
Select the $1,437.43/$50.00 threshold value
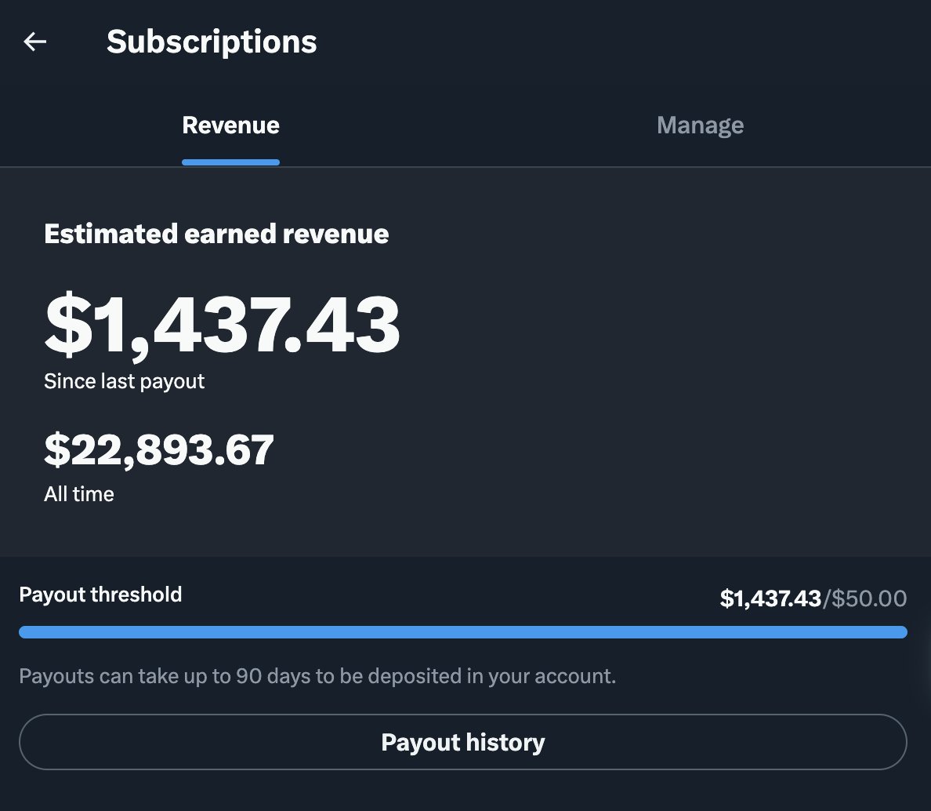[x=813, y=598]
